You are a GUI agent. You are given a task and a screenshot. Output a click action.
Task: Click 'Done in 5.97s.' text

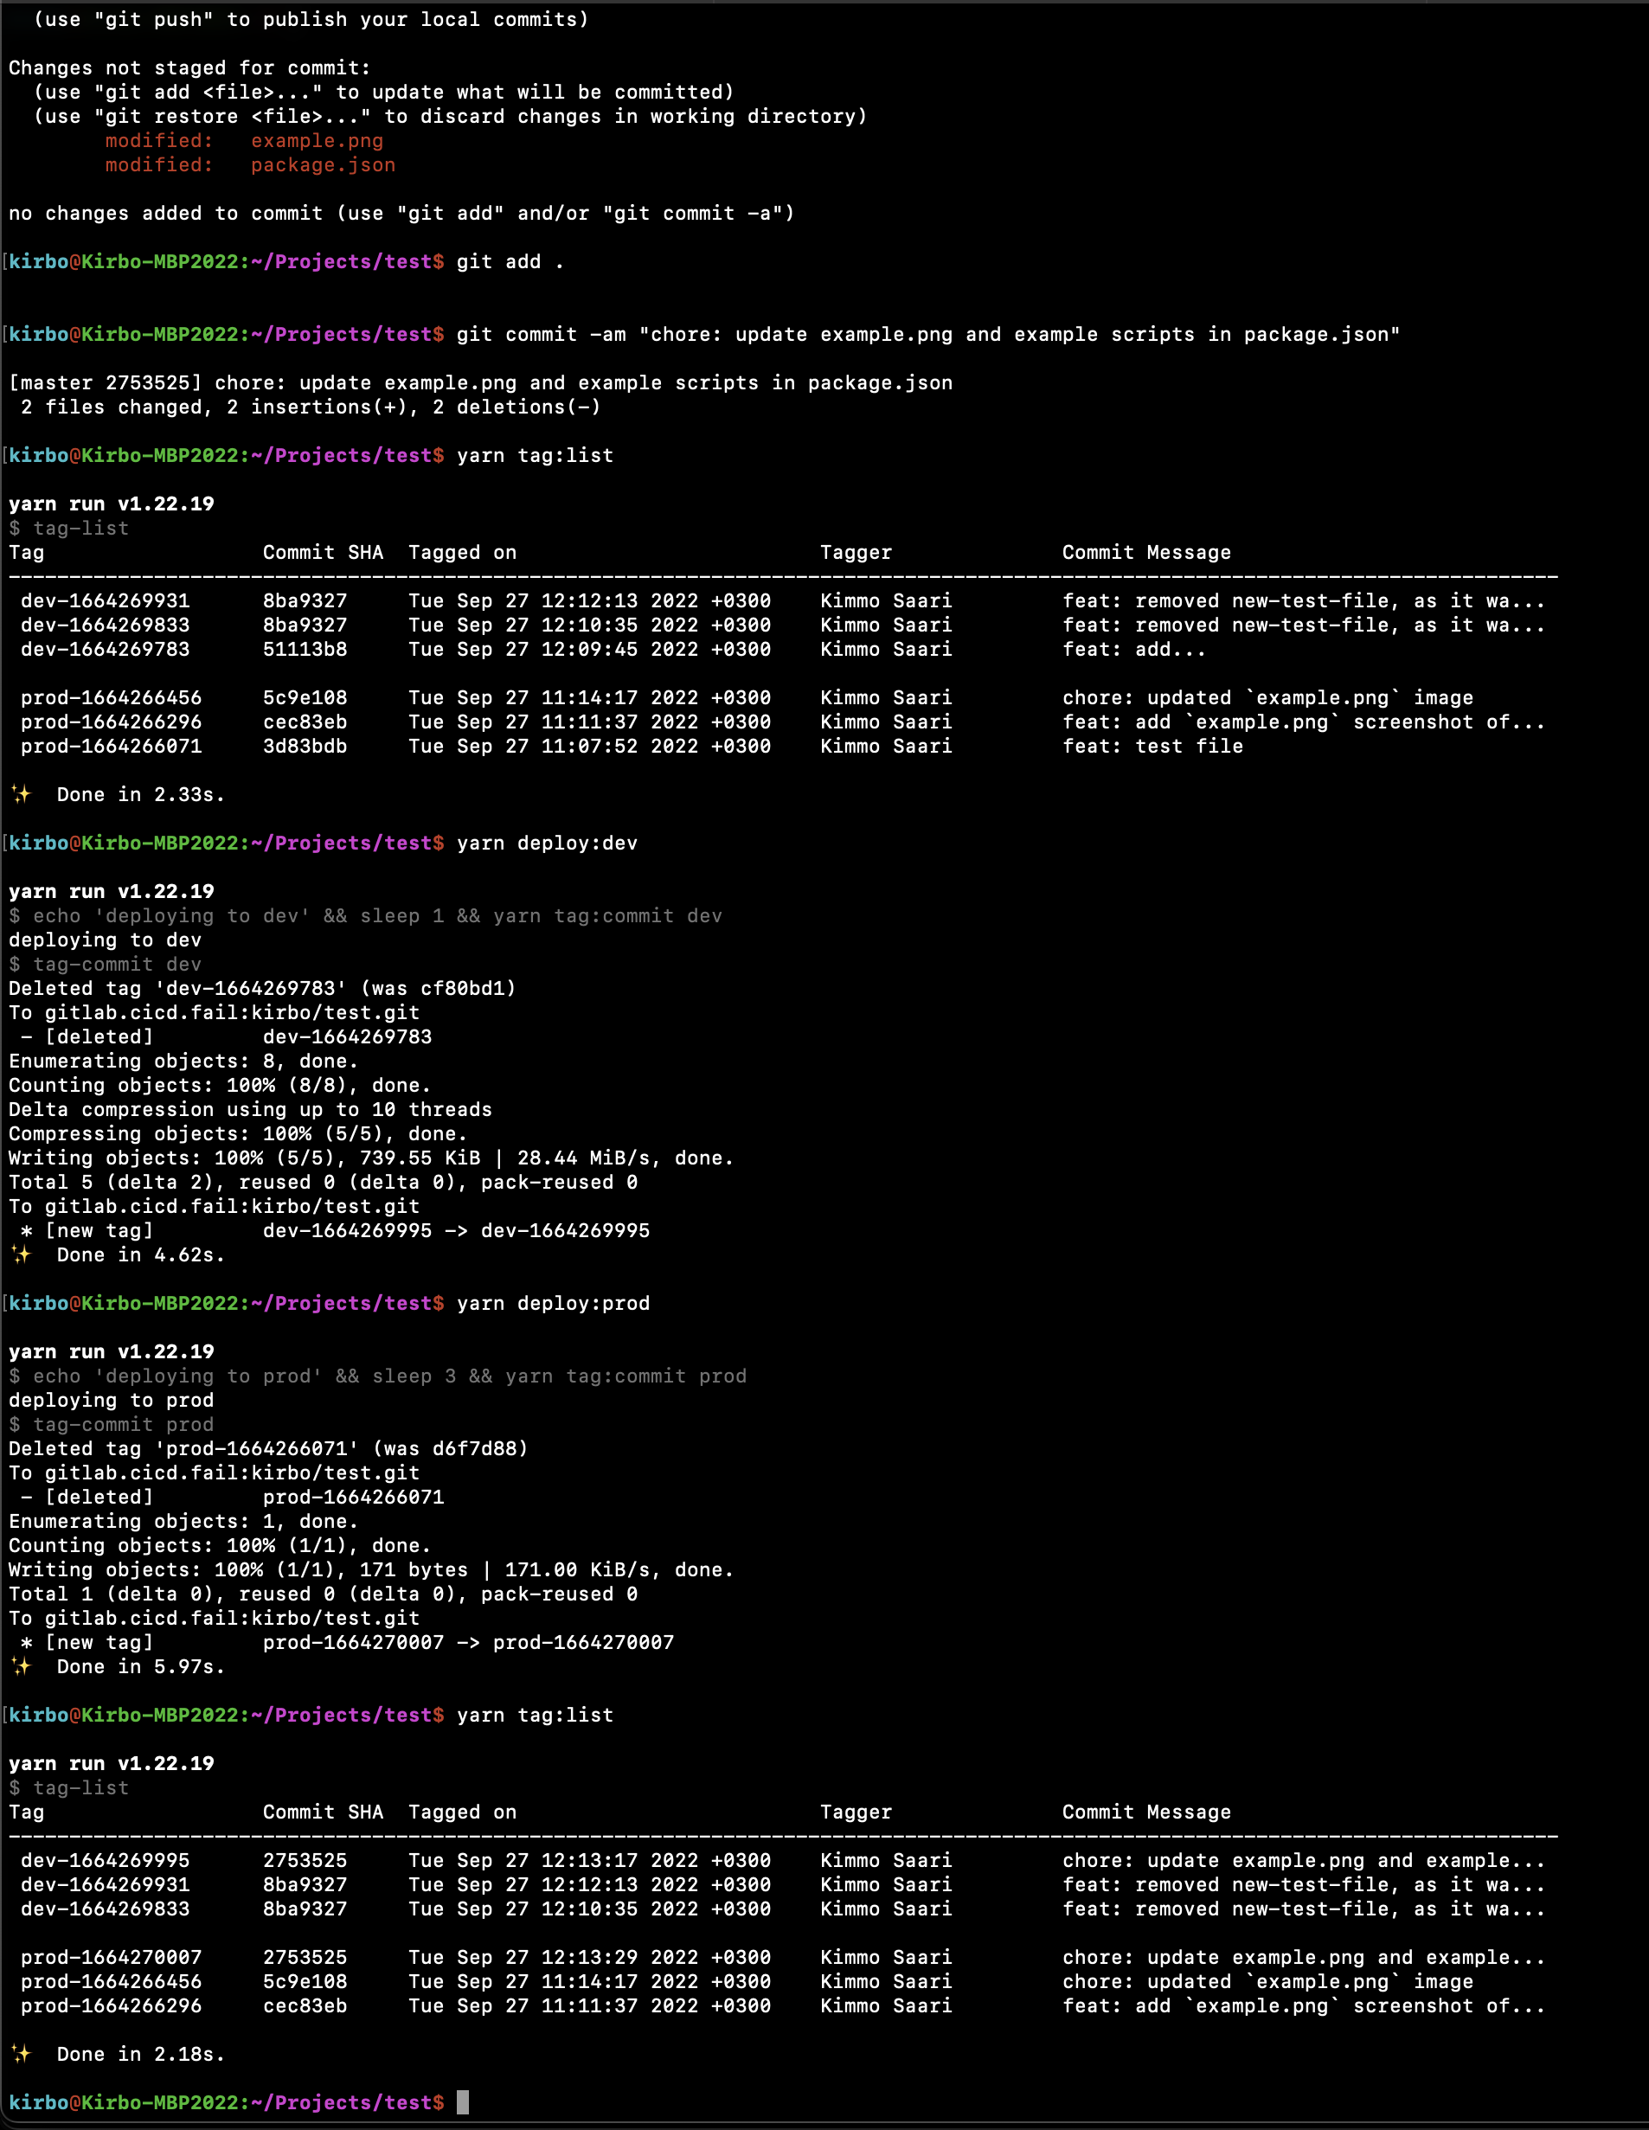point(140,1667)
